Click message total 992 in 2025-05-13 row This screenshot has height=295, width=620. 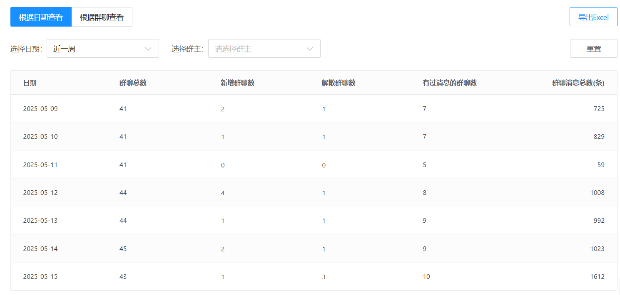click(599, 221)
